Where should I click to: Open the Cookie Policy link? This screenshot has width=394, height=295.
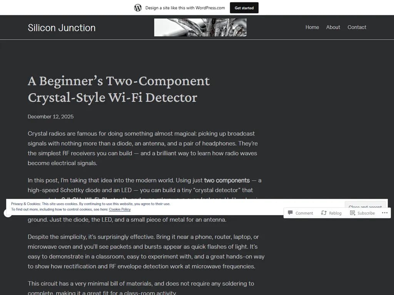click(x=120, y=209)
